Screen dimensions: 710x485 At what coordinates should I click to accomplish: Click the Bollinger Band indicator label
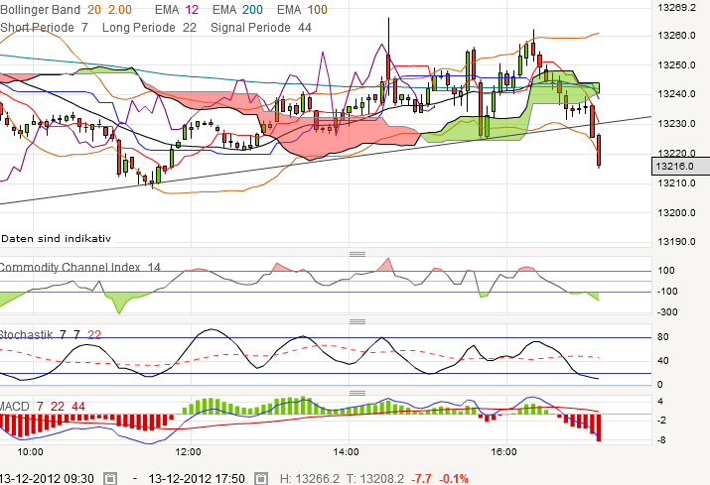pyautogui.click(x=41, y=10)
